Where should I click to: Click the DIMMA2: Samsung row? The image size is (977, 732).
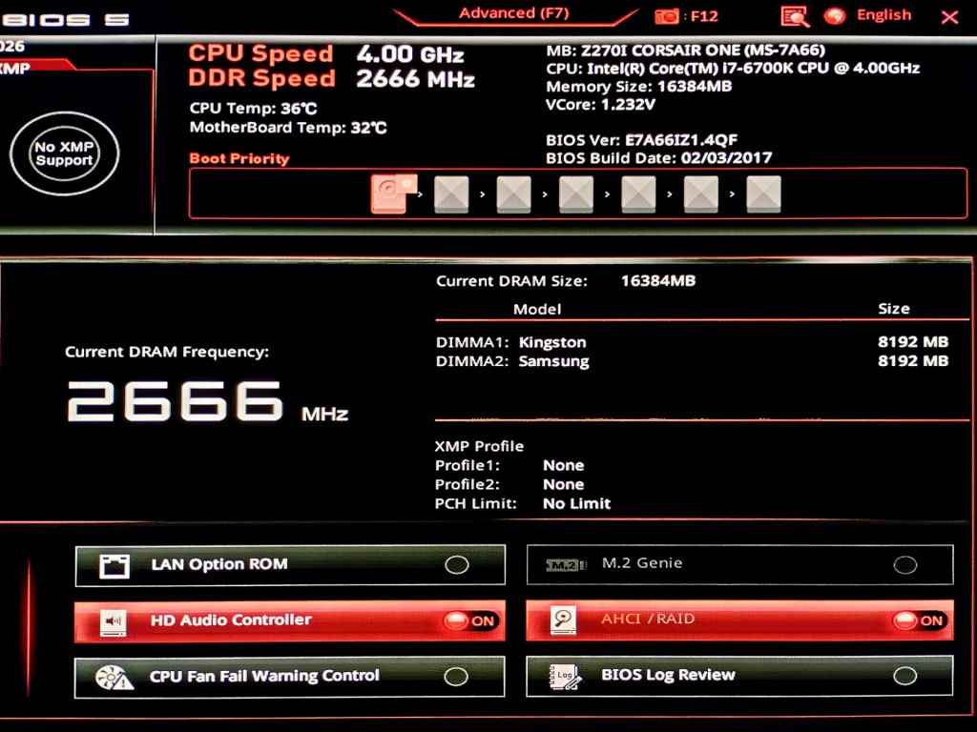tap(692, 361)
